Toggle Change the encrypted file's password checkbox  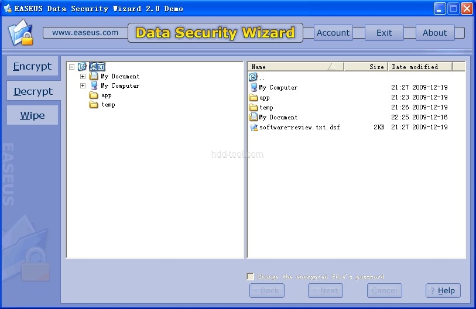coord(250,277)
